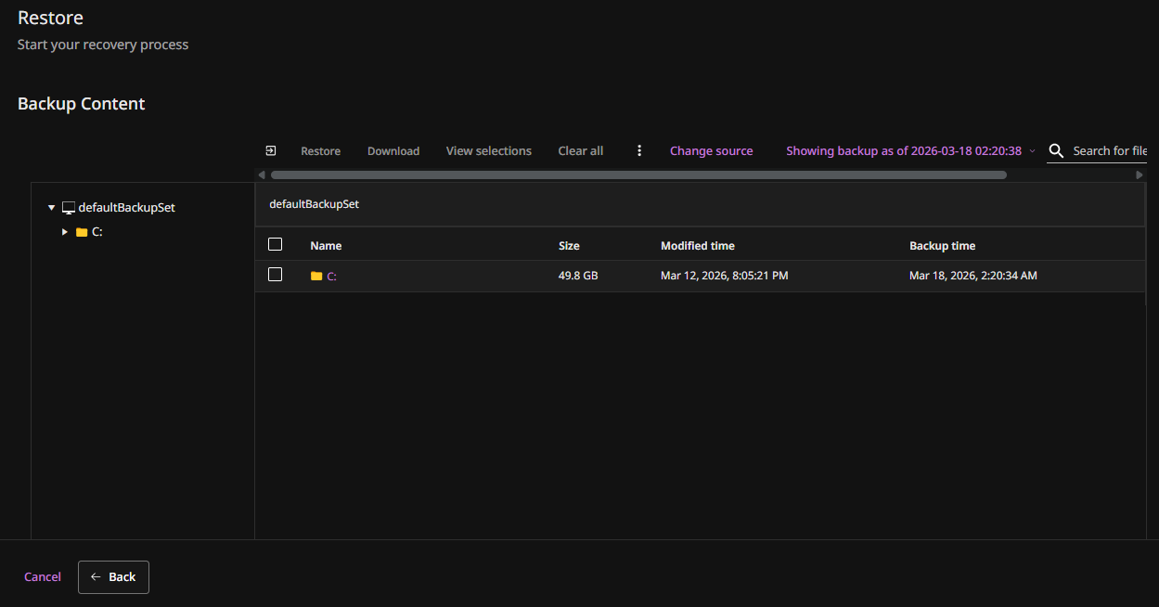The height and width of the screenshot is (607, 1159).
Task: Click Restore in the toolbar
Action: 320,150
